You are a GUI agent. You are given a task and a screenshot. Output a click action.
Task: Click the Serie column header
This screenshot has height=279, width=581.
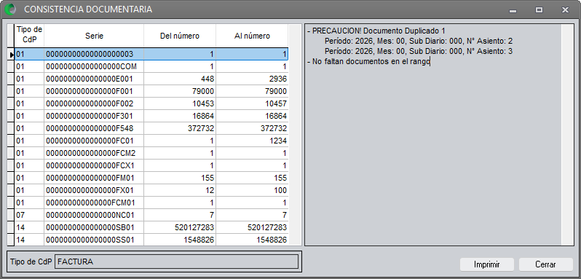[94, 36]
